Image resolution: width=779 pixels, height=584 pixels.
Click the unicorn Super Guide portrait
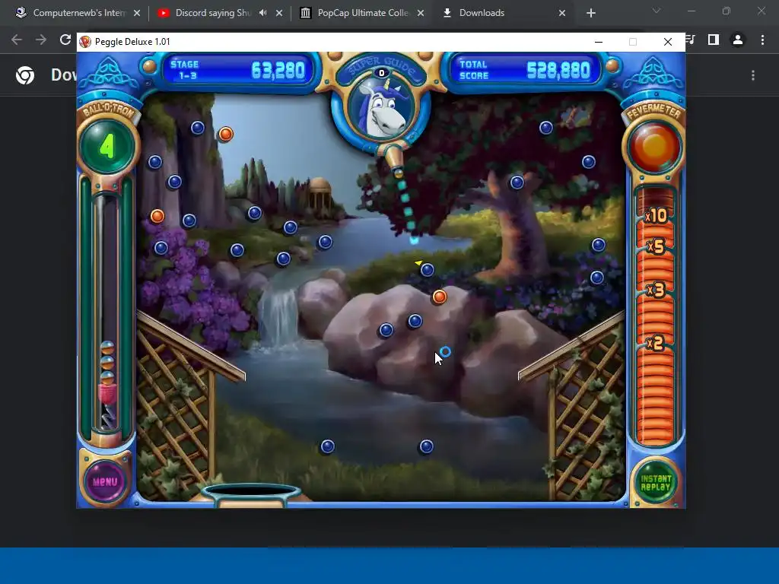382,108
